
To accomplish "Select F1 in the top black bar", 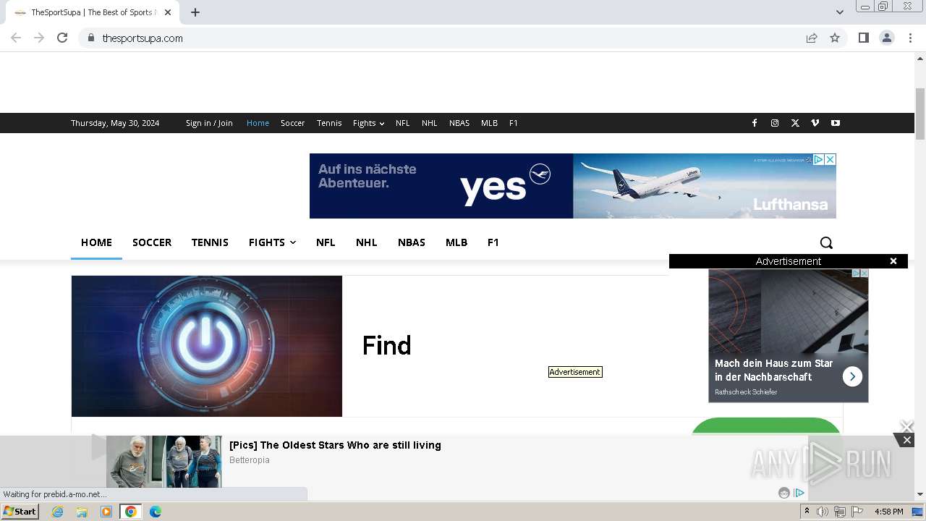I will click(x=513, y=123).
